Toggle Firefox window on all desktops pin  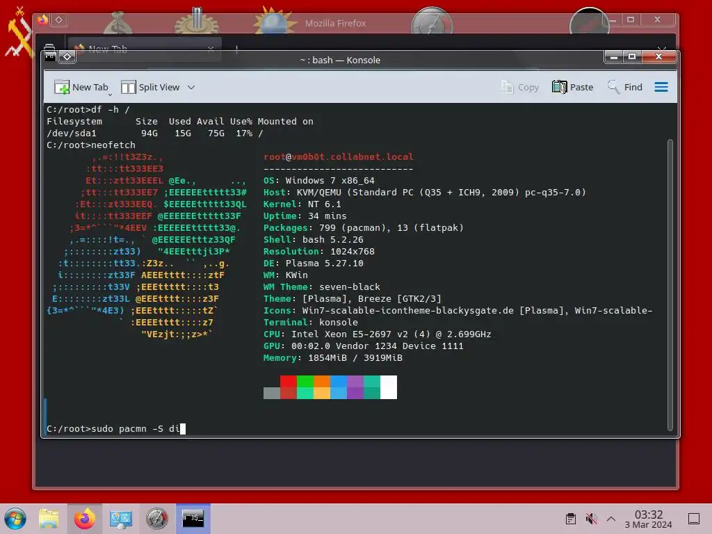59,20
